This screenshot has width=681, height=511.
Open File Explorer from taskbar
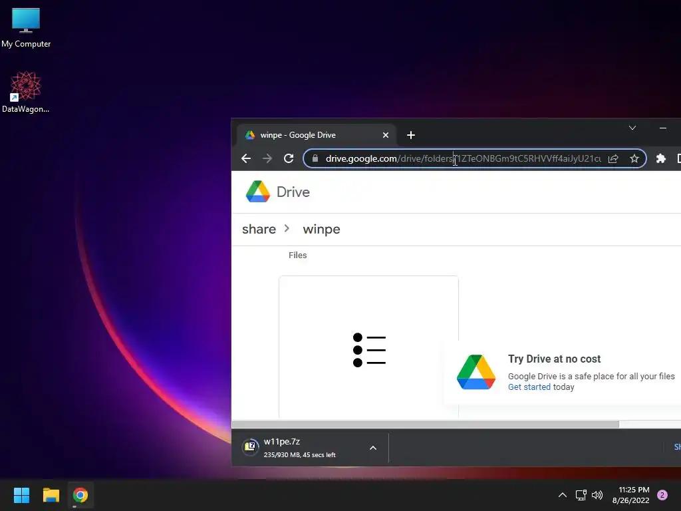pos(51,495)
